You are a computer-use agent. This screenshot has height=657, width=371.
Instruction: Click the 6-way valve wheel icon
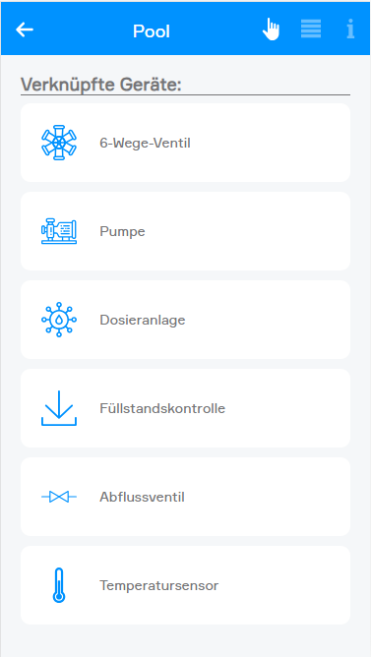pos(59,143)
